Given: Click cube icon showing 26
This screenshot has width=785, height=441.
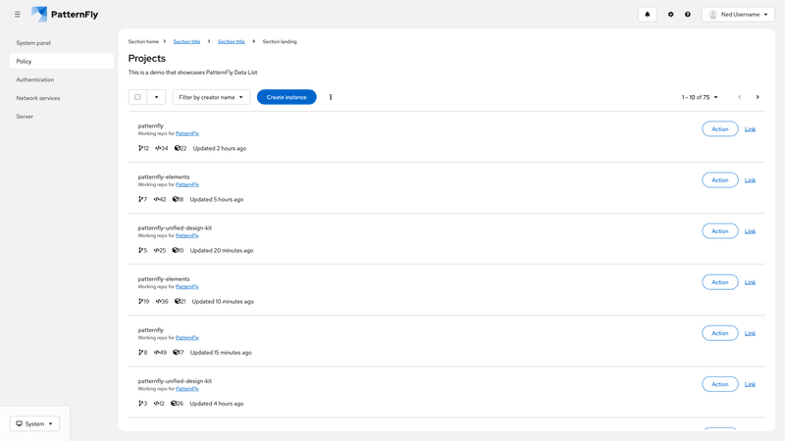Looking at the screenshot, I should tap(174, 403).
